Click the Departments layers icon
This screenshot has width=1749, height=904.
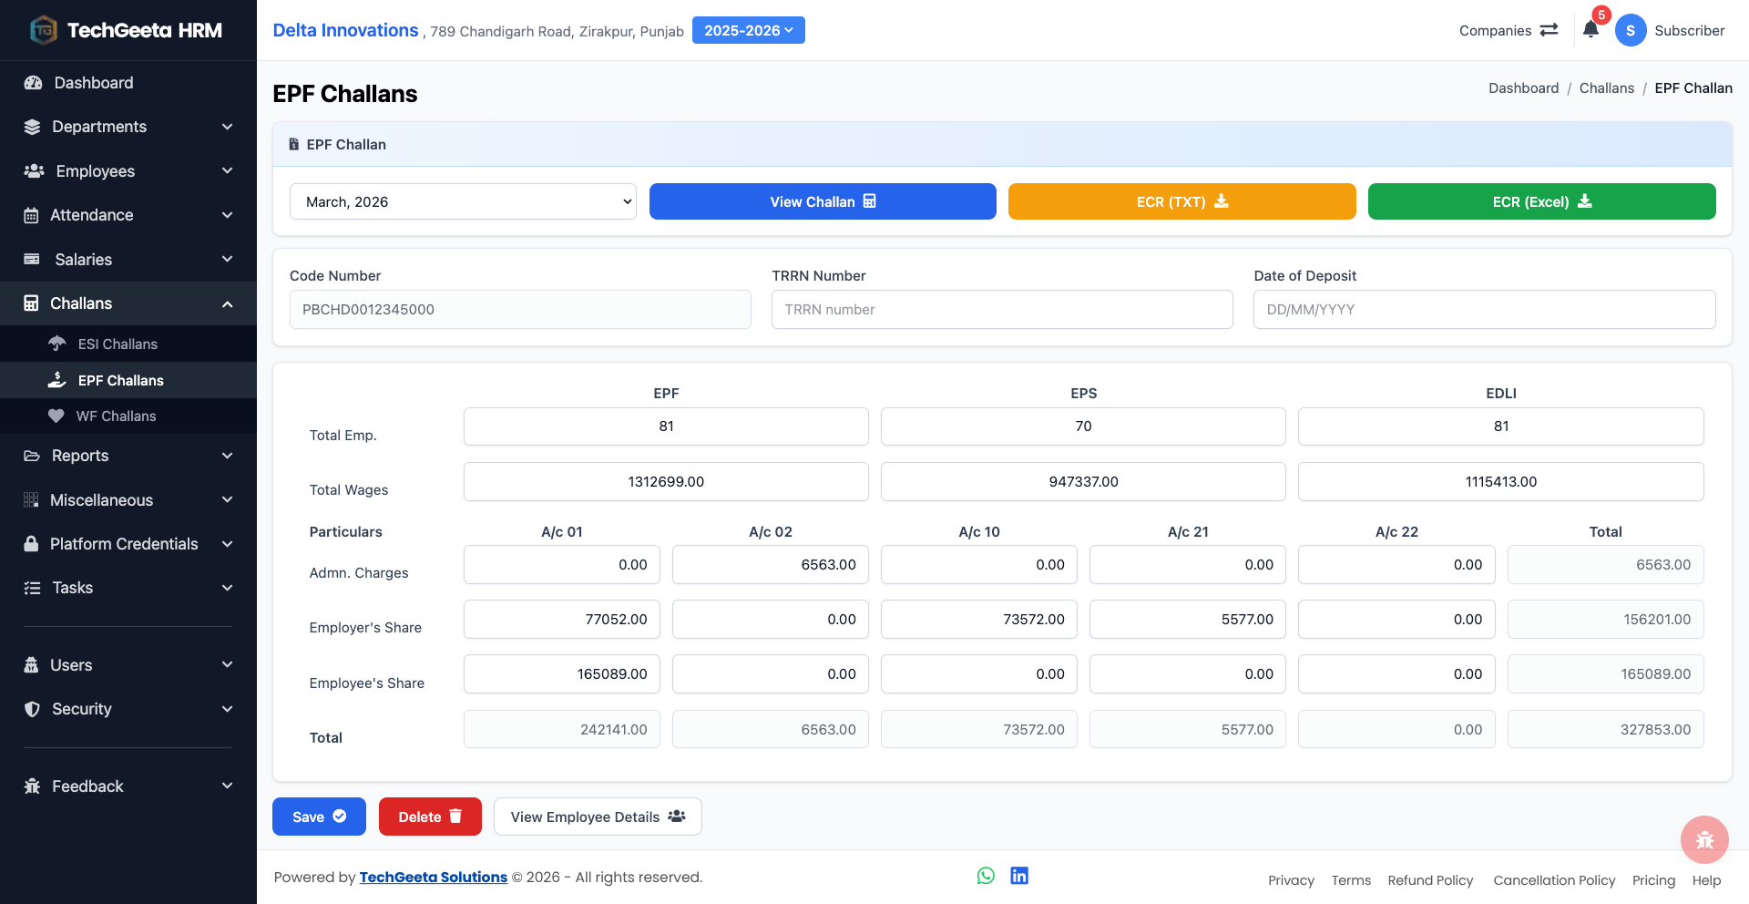click(x=32, y=127)
